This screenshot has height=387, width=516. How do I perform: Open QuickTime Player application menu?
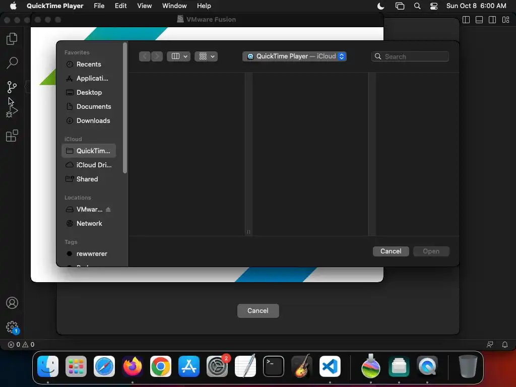tap(55, 6)
